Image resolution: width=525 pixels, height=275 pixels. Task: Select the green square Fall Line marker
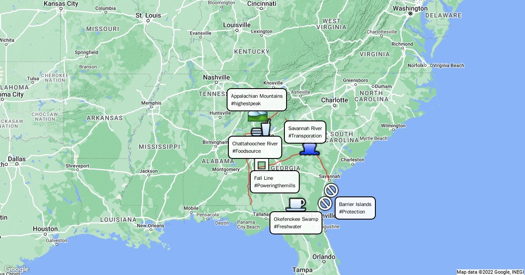[x=262, y=165]
